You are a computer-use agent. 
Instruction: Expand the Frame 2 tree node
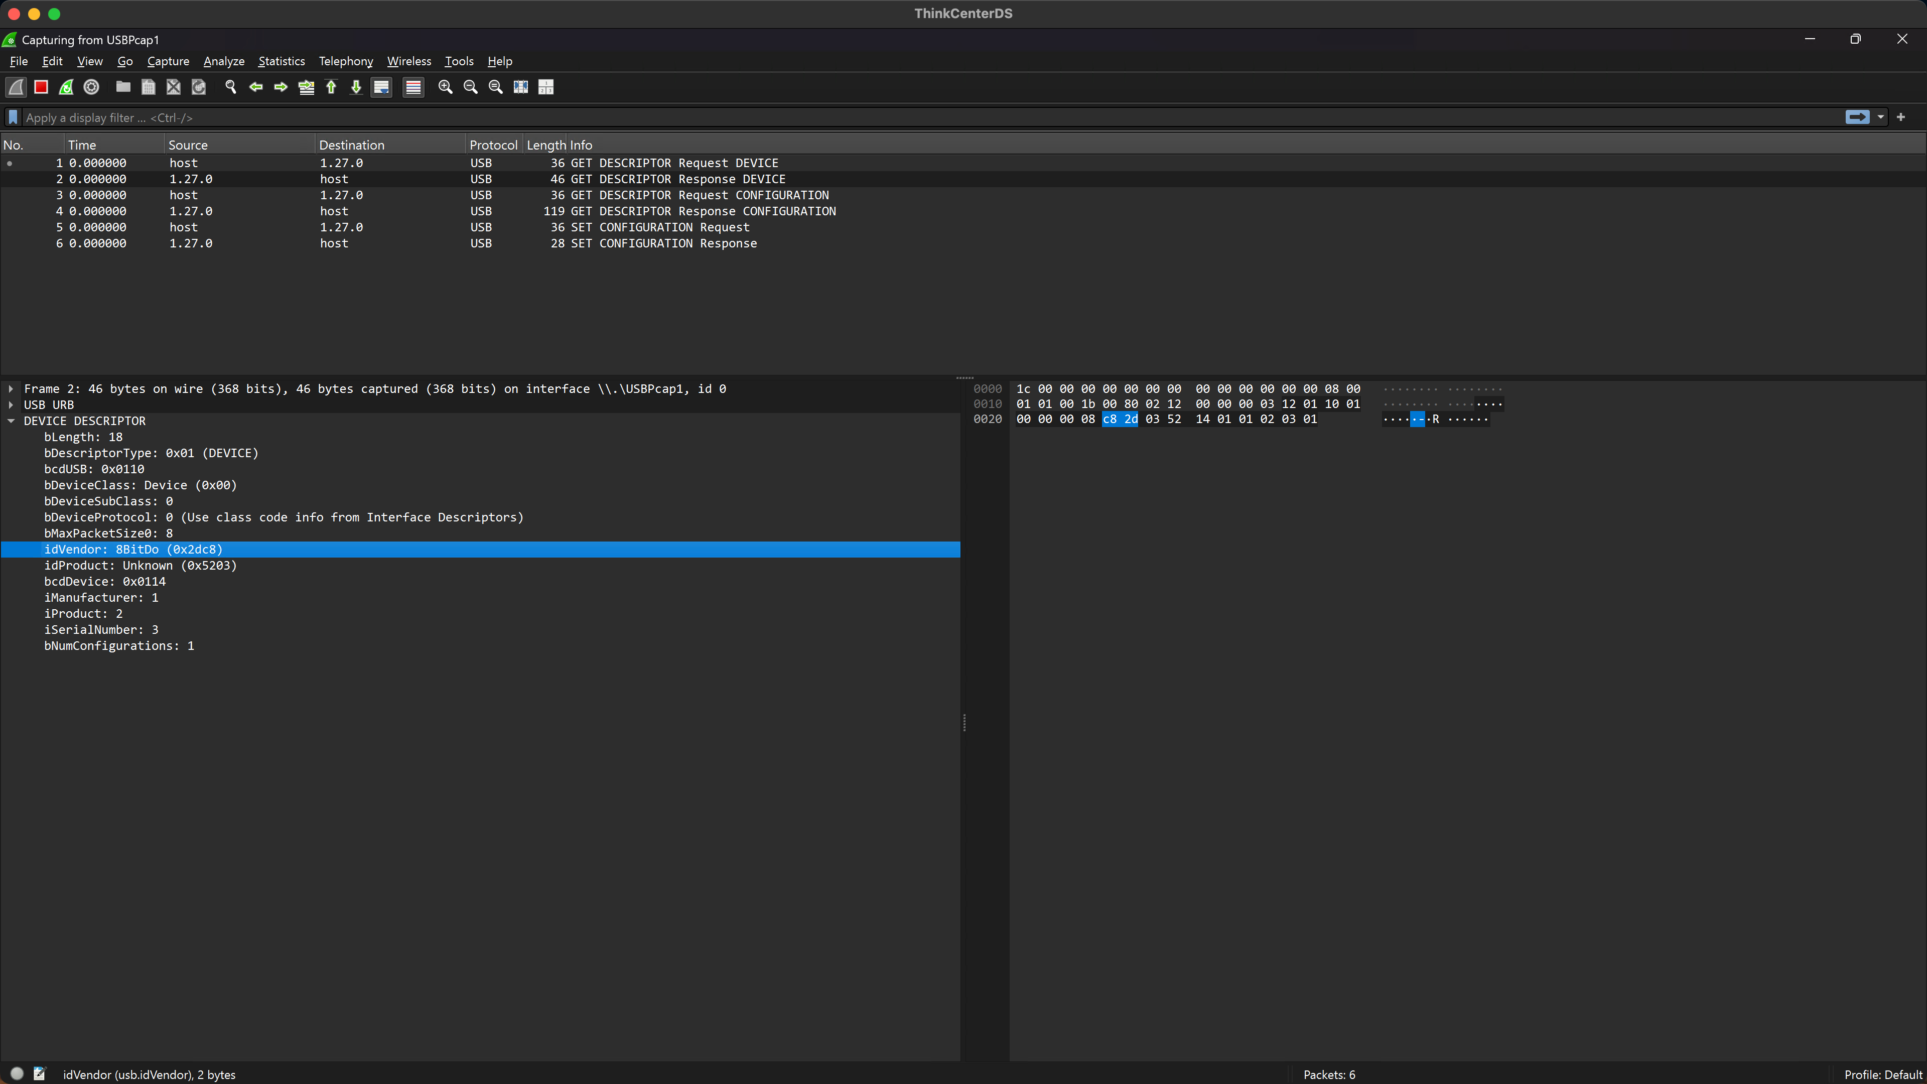pos(11,389)
